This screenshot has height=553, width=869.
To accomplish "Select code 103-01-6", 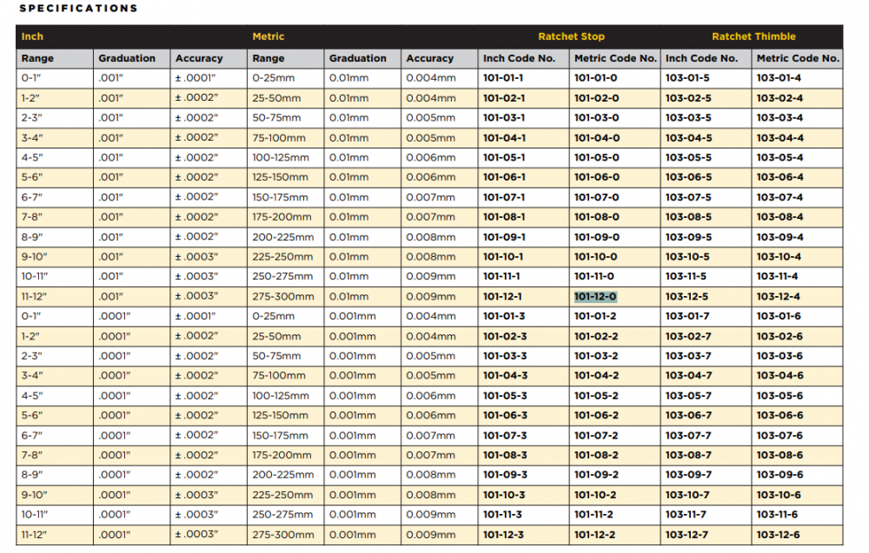I will pyautogui.click(x=779, y=316).
